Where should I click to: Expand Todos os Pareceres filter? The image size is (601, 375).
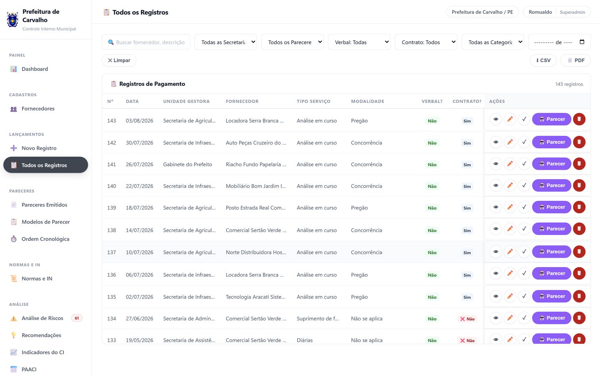point(293,42)
